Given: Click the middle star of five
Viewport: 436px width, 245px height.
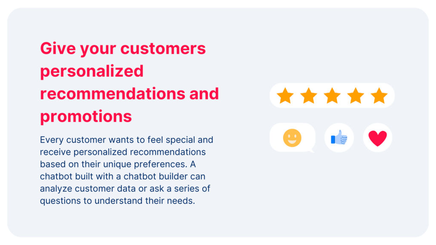Looking at the screenshot, I should coord(332,96).
